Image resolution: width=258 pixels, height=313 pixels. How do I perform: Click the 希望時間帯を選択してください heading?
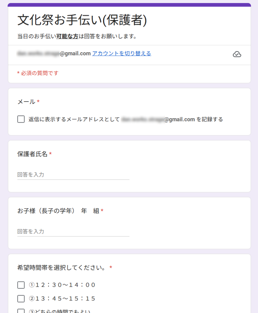[61, 268]
